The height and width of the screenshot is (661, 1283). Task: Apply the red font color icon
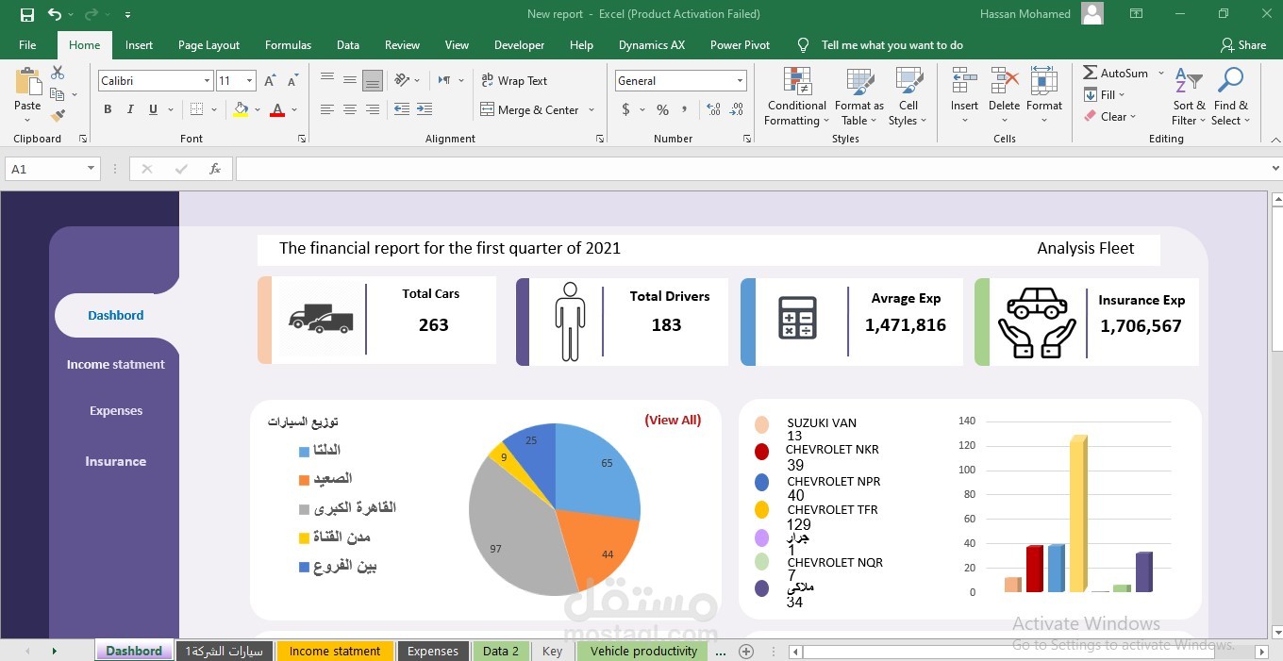point(277,109)
